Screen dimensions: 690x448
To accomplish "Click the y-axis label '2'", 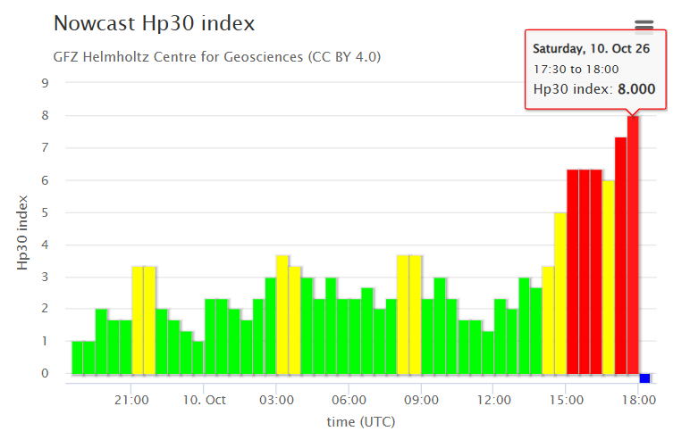I will (x=45, y=308).
